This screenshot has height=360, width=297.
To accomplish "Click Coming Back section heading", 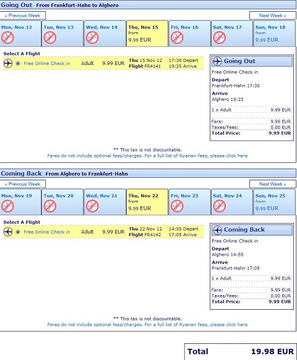I will point(21,173).
